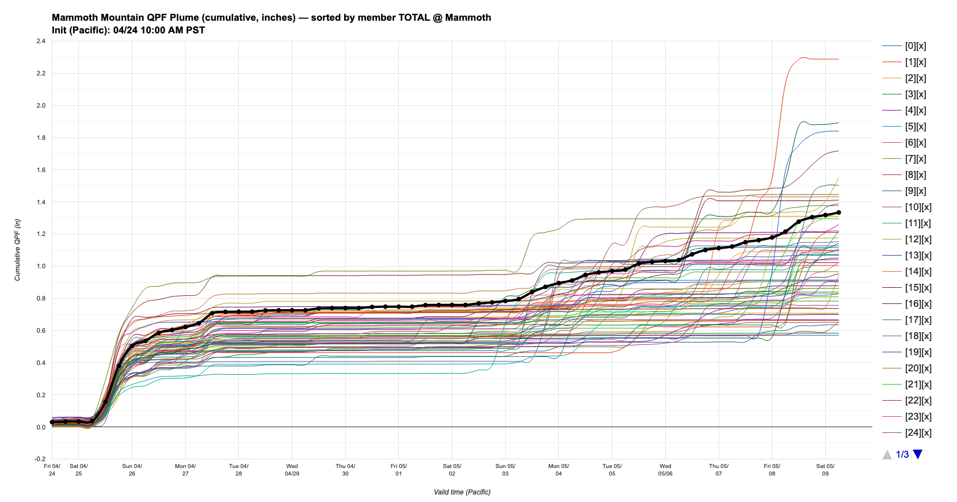
Task: Click x-axis label Thu 04/30
Action: [x=345, y=470]
